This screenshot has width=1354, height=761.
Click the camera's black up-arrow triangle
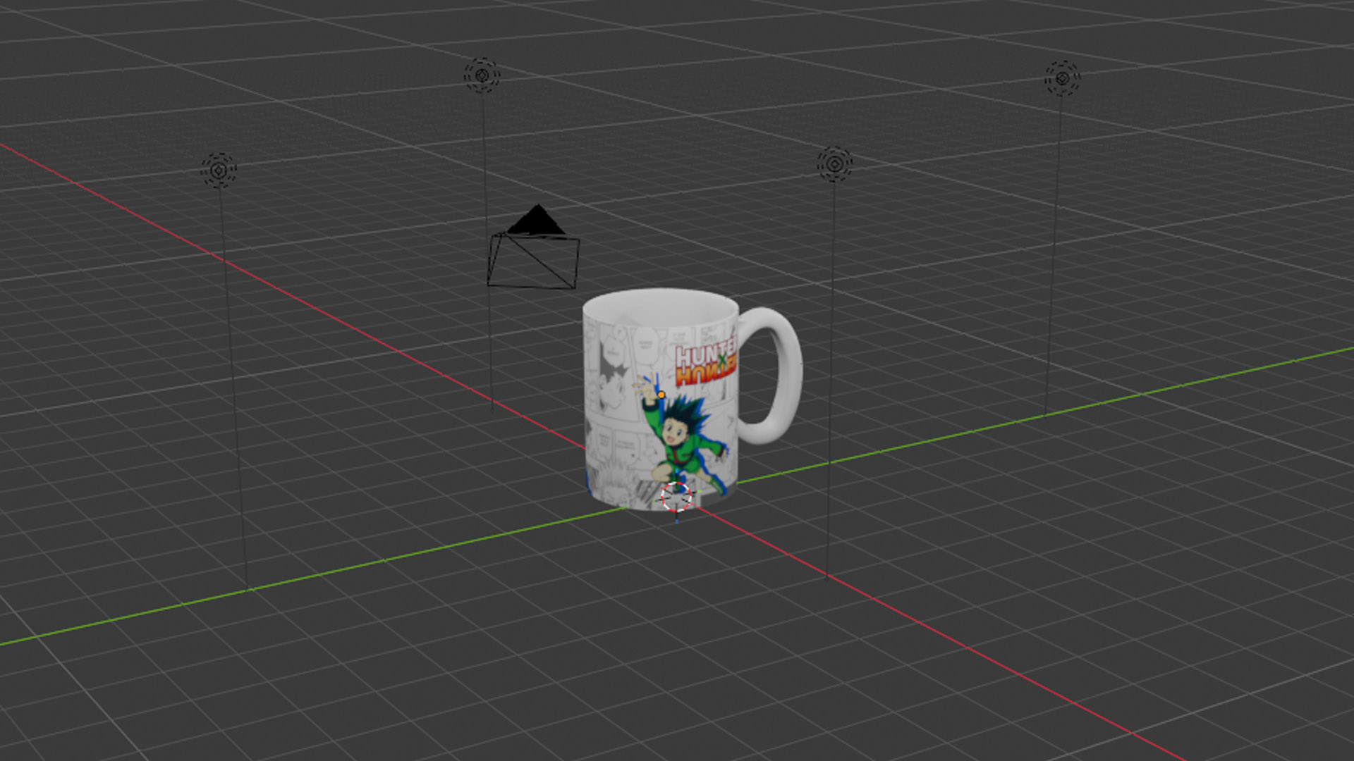pyautogui.click(x=537, y=221)
